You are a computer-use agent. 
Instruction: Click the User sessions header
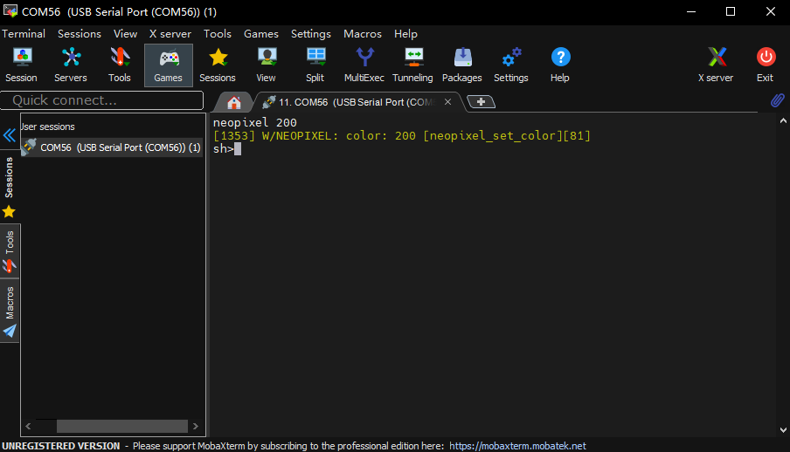[47, 127]
